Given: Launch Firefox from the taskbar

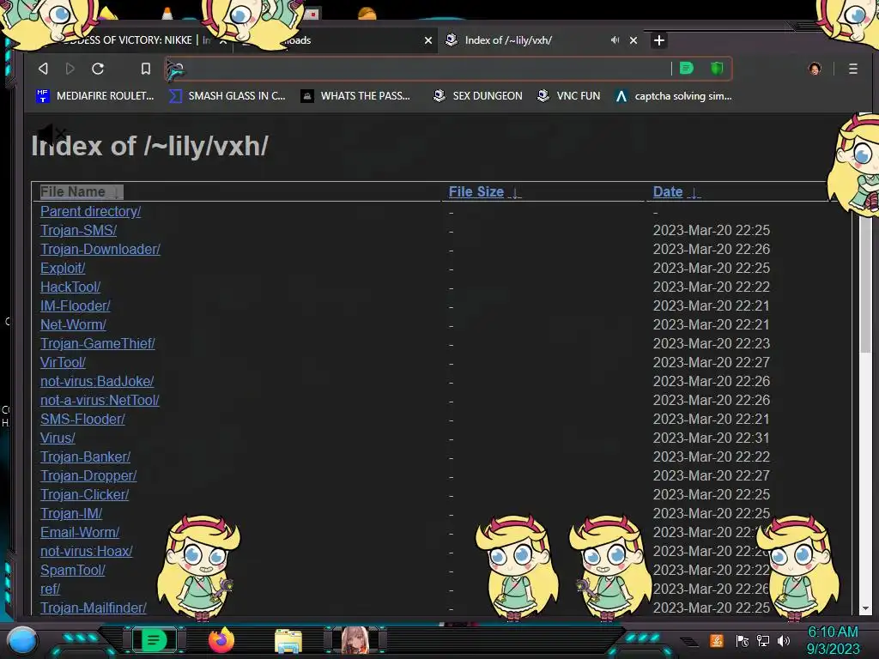Looking at the screenshot, I should [221, 640].
